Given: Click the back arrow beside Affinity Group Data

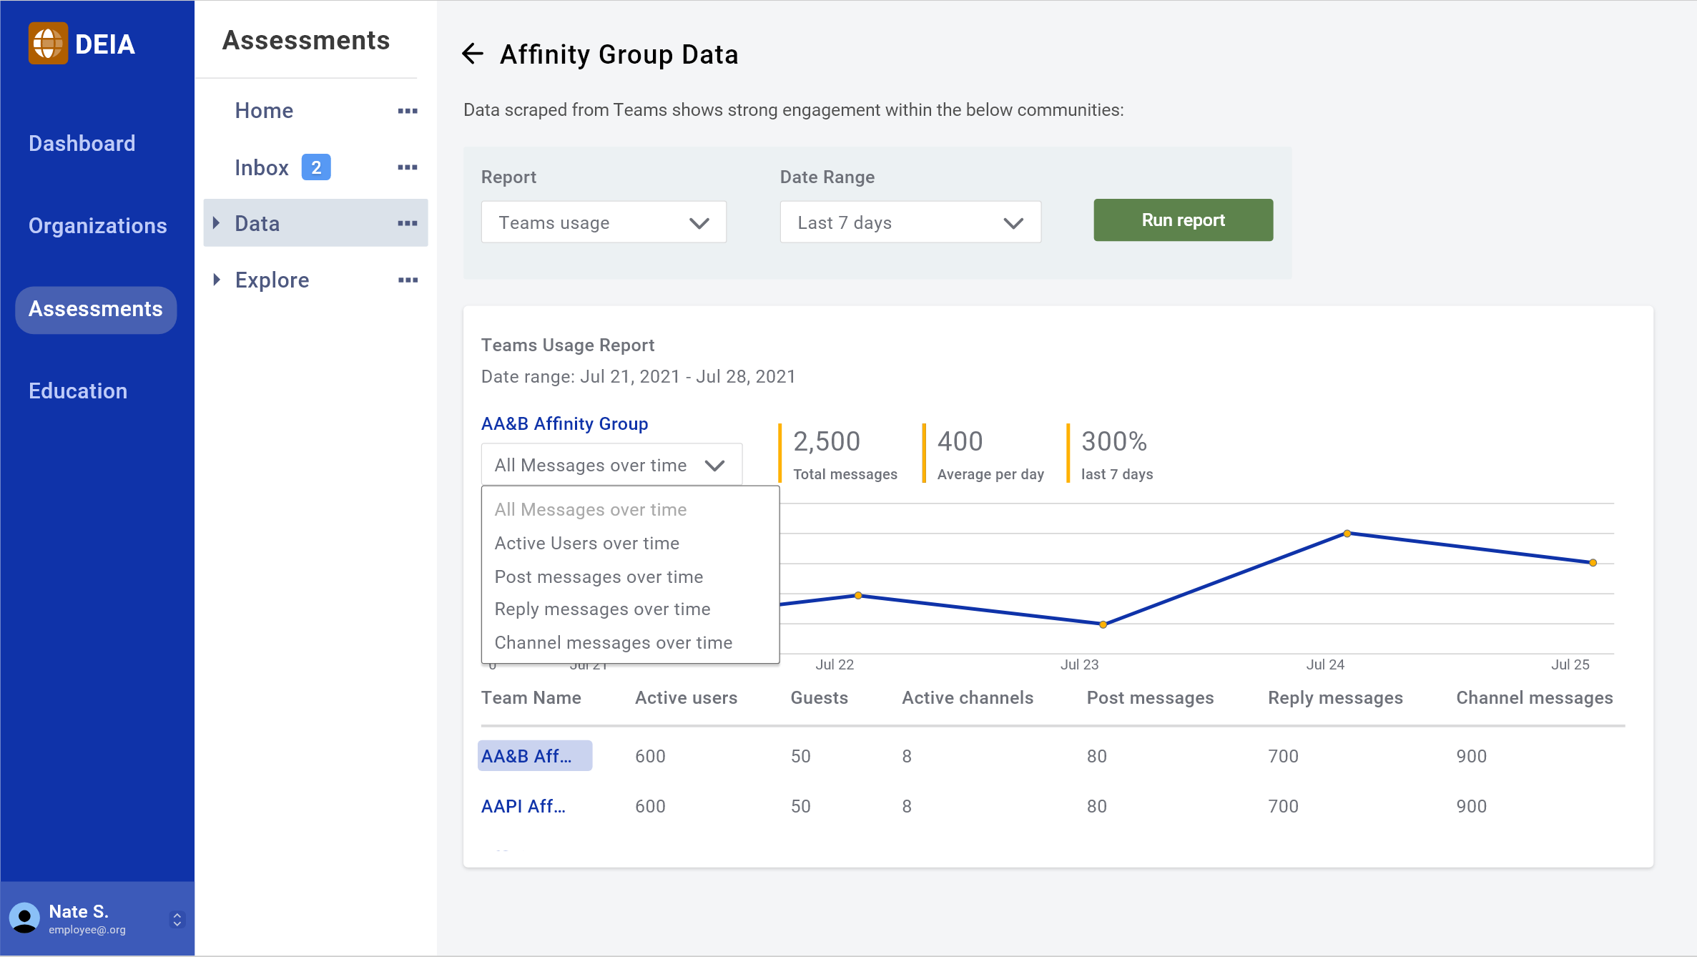Looking at the screenshot, I should pyautogui.click(x=473, y=54).
